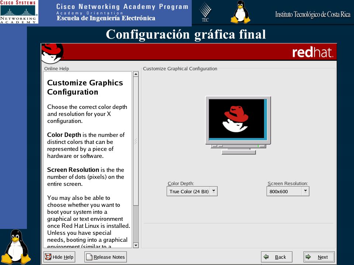Screen dimensions: 354x265
Task: Open the Screen Resolution dropdown
Action: click(x=288, y=191)
